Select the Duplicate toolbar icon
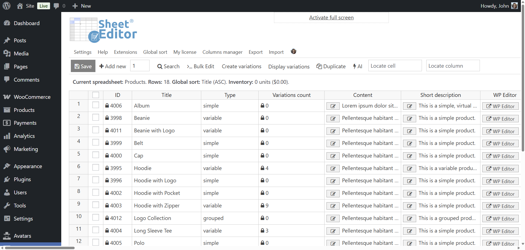 coord(319,66)
